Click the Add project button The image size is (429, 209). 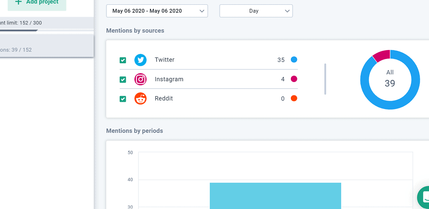(37, 4)
